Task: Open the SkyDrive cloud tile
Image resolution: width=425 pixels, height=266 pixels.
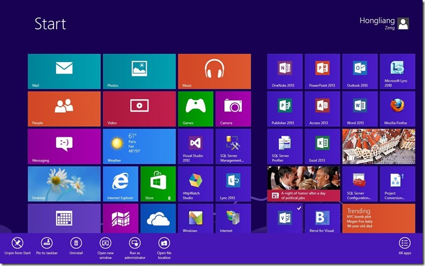Action: (x=158, y=218)
